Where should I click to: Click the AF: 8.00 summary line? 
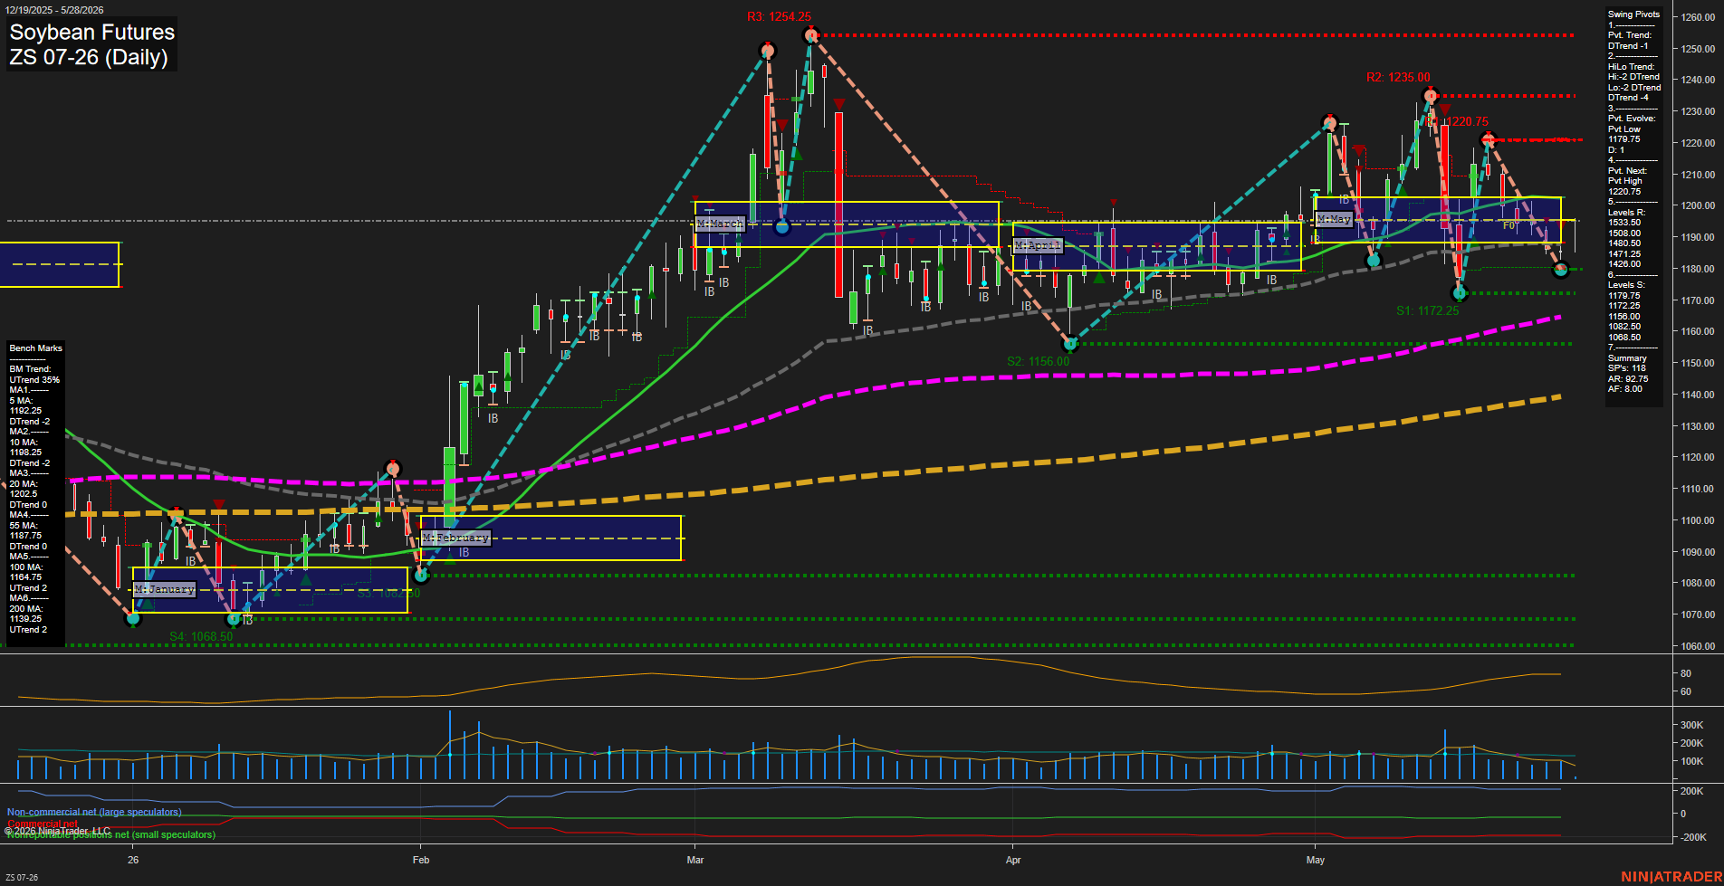point(1625,389)
